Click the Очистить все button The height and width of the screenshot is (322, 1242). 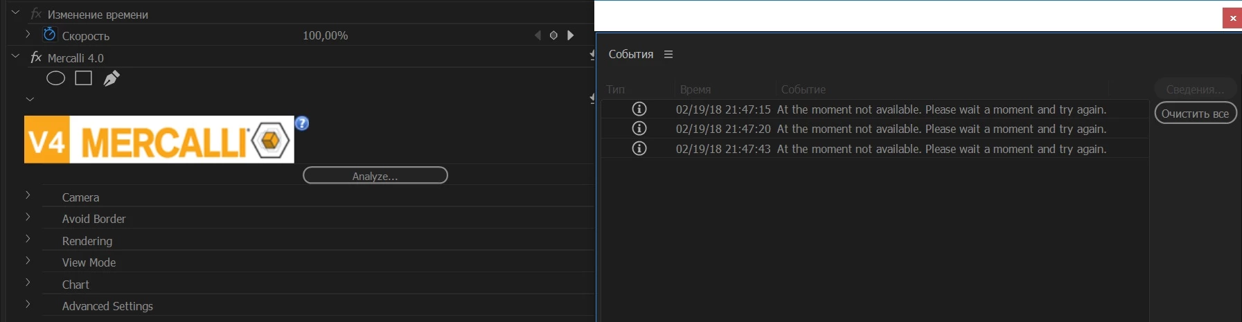1196,114
